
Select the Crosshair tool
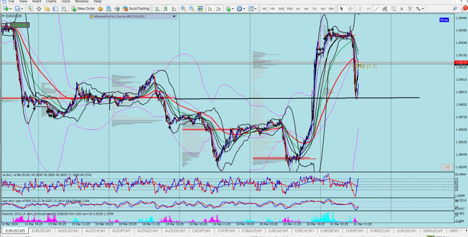pyautogui.click(x=350, y=9)
